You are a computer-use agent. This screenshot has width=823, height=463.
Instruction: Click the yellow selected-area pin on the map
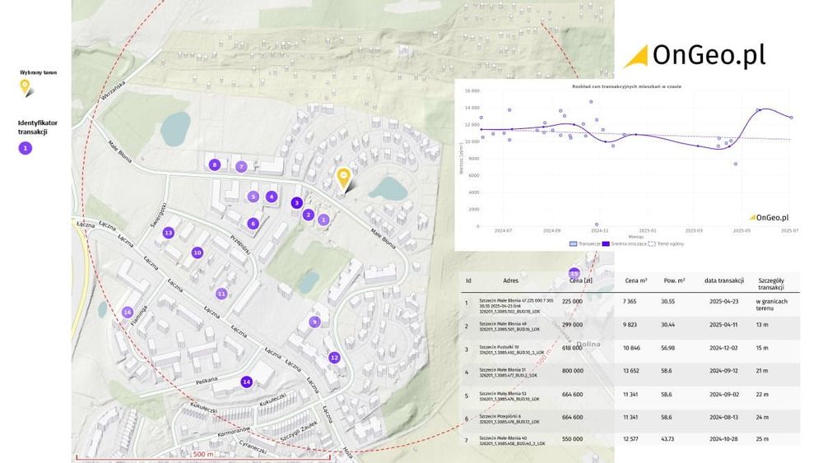[343, 178]
